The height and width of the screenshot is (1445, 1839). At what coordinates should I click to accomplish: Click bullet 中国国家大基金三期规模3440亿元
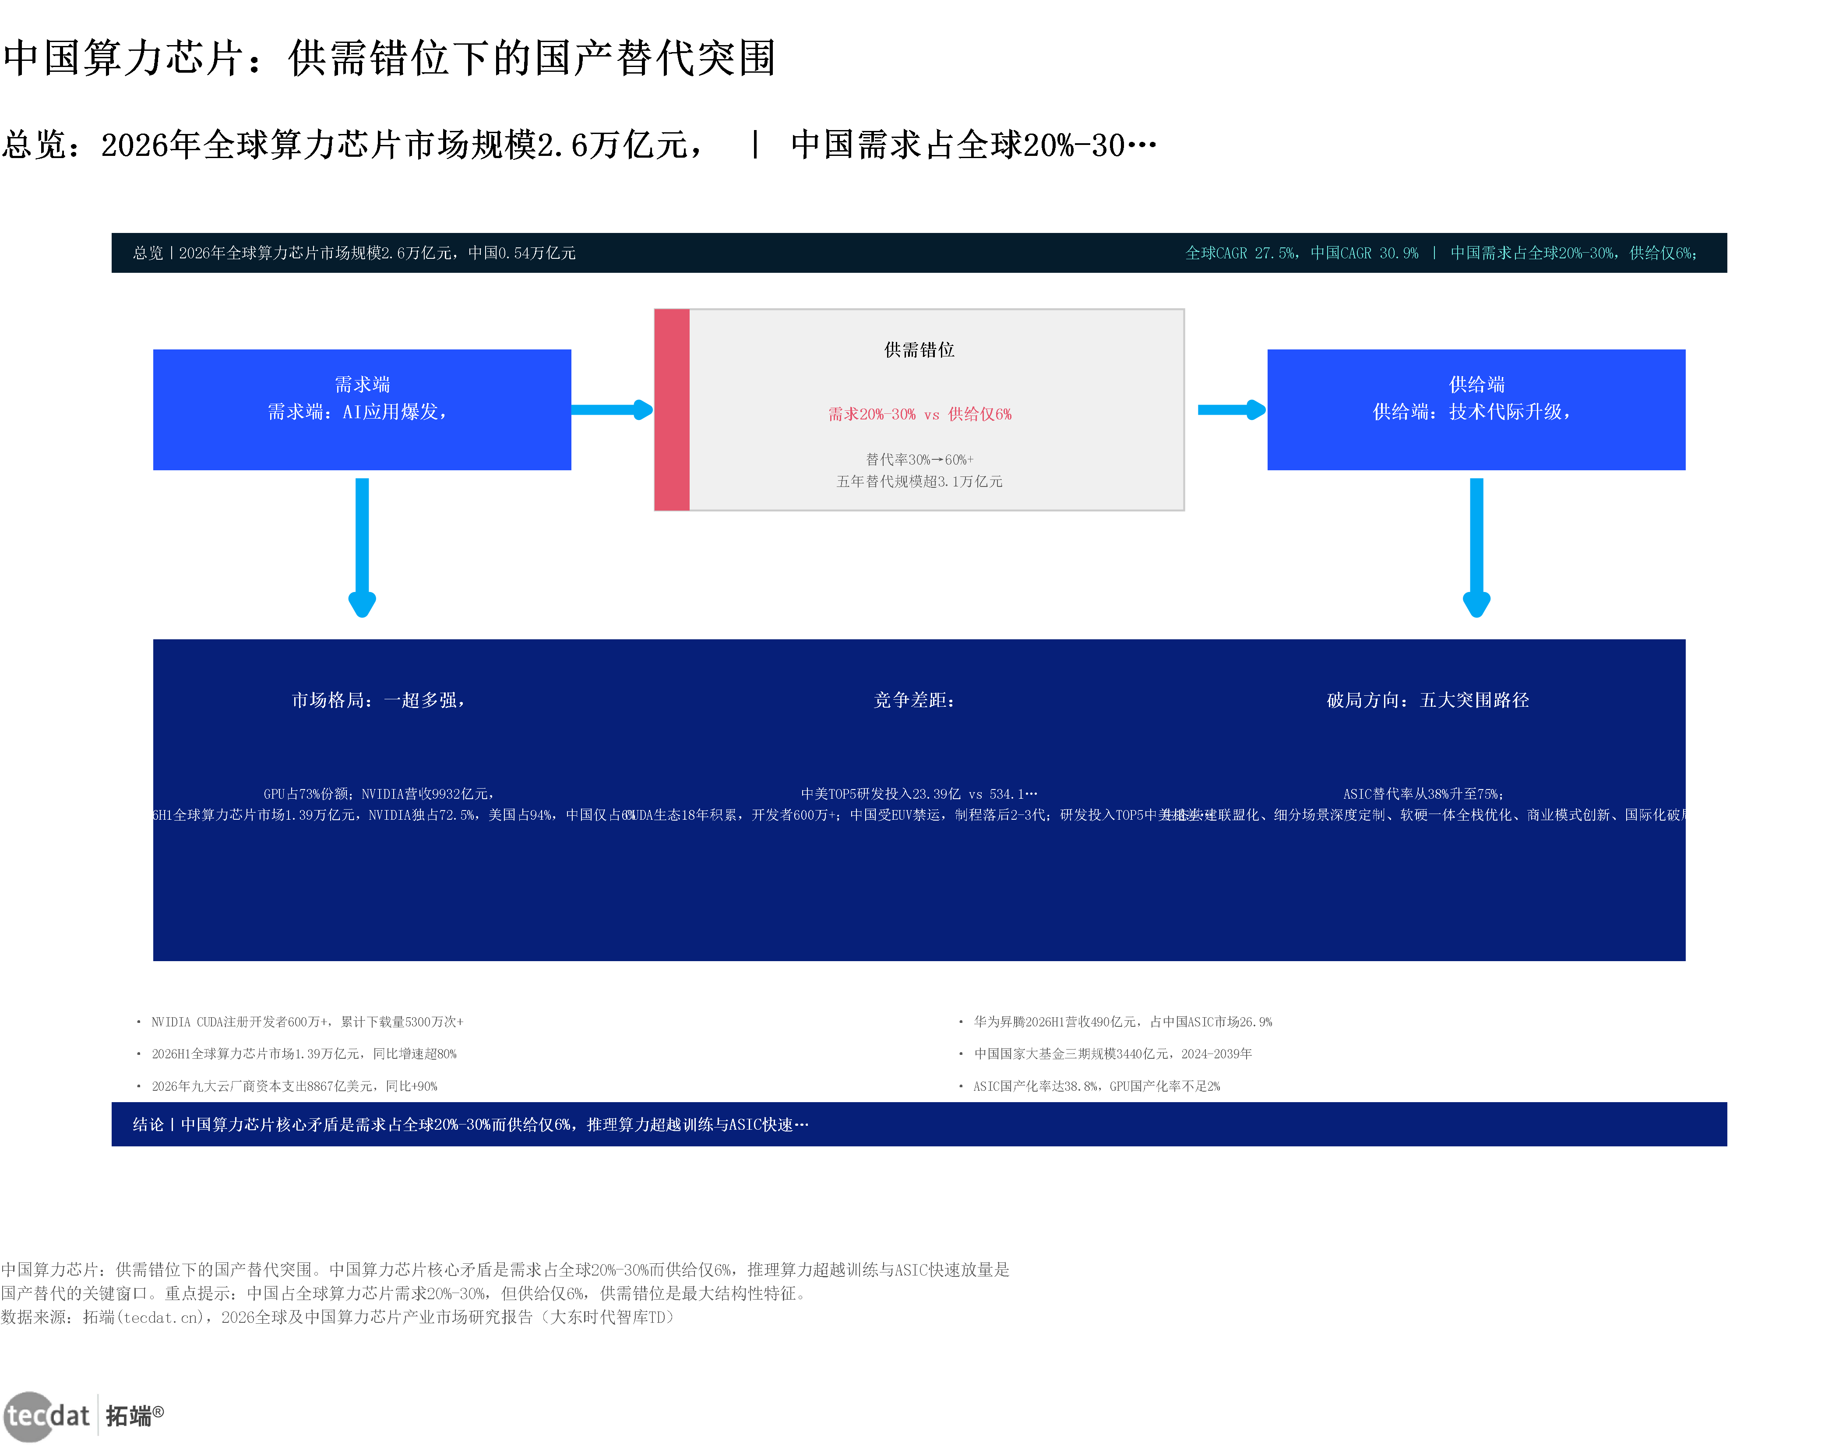(x=1112, y=1054)
